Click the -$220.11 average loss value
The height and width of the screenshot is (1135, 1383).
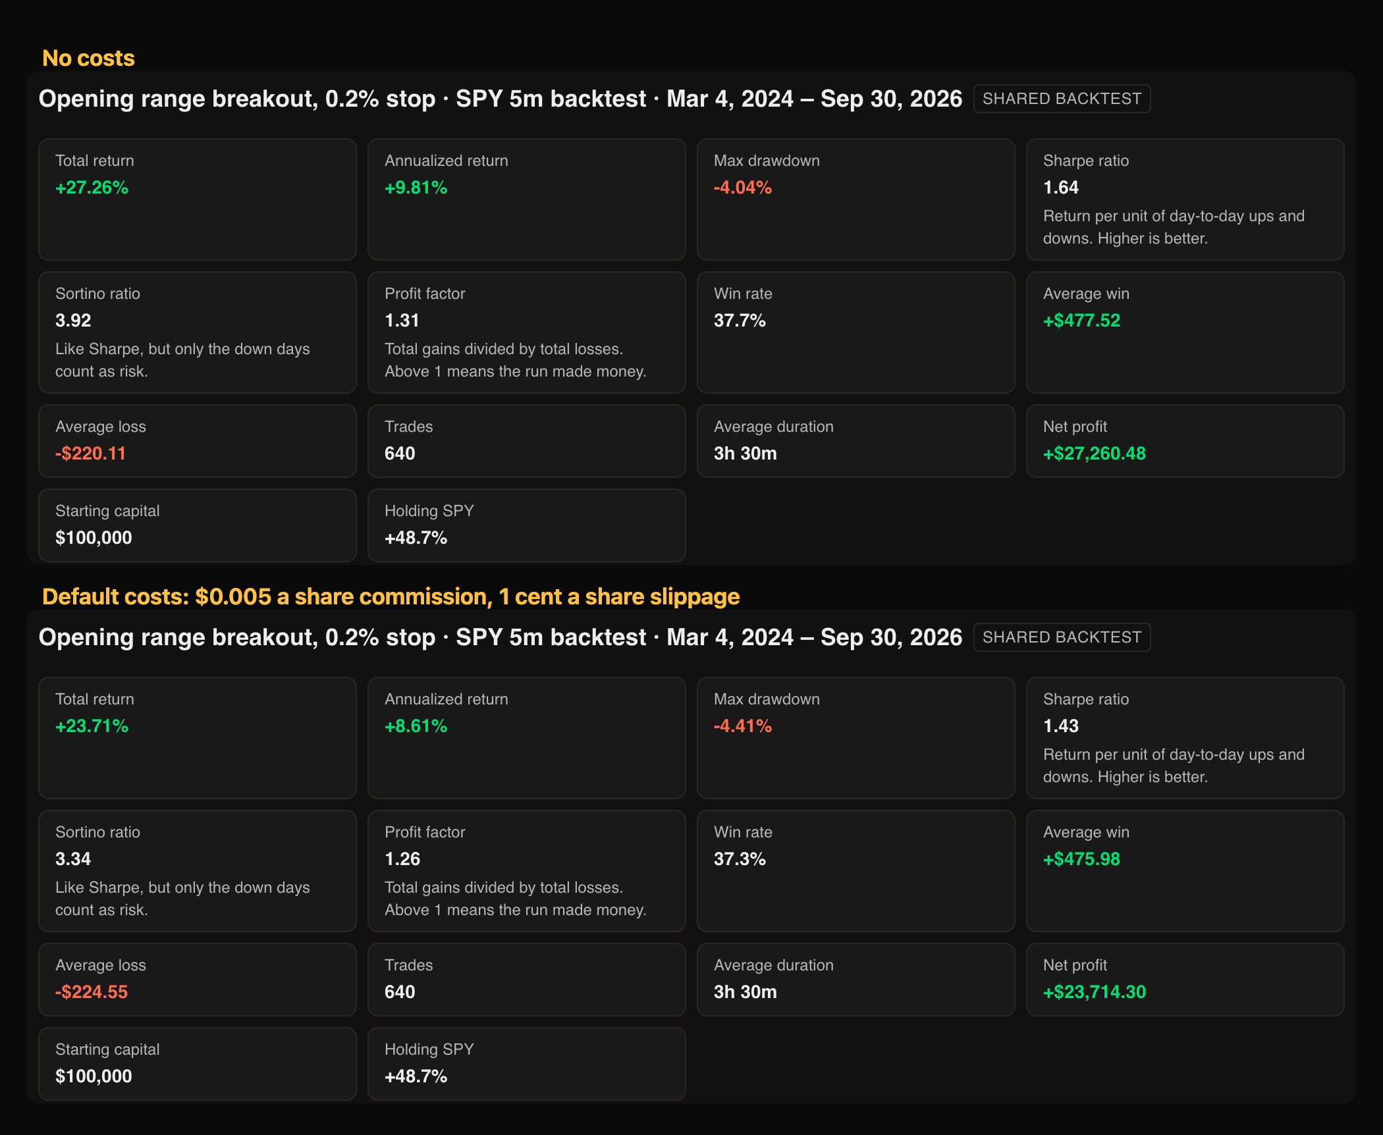pyautogui.click(x=90, y=454)
